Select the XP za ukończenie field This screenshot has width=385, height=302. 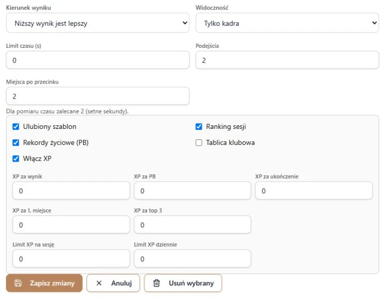pos(314,191)
